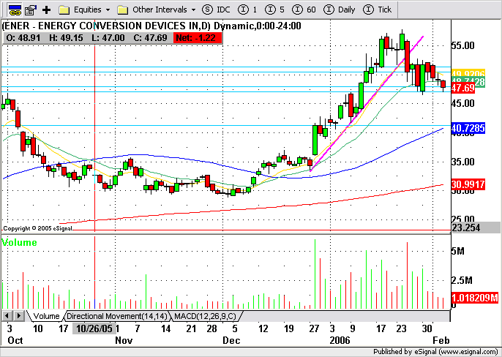Click the O: 48.91 open value
This screenshot has width=502, height=357.
[x=23, y=38]
